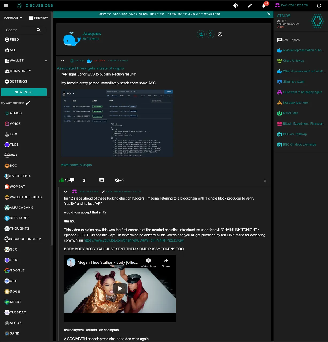Block Jacques with the ban icon
The width and height of the screenshot is (328, 342).
[220, 34]
